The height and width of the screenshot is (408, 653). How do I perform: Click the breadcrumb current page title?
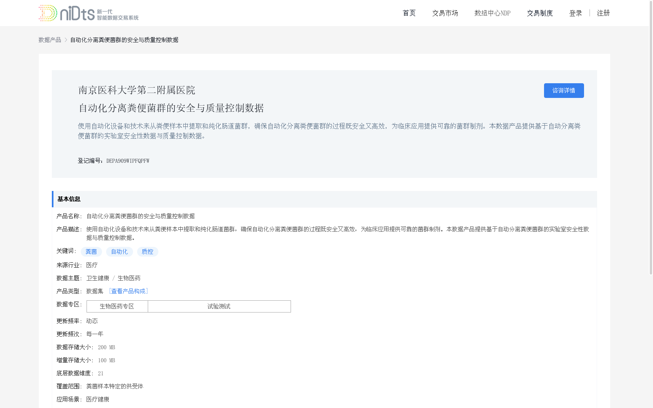tap(124, 40)
